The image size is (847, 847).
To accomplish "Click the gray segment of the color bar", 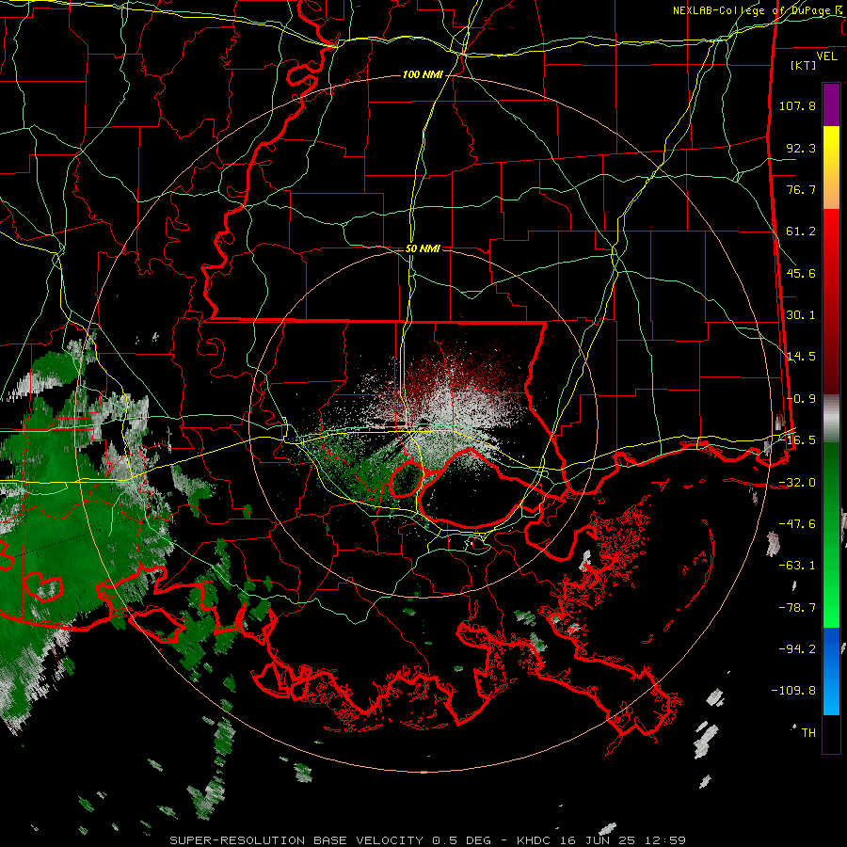I will (x=831, y=418).
